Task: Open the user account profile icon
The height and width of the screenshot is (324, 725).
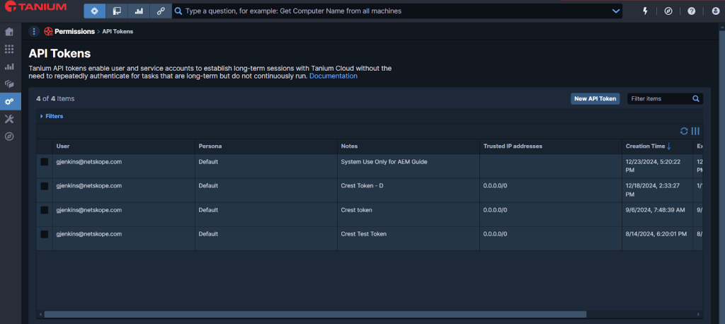Action: (716, 11)
